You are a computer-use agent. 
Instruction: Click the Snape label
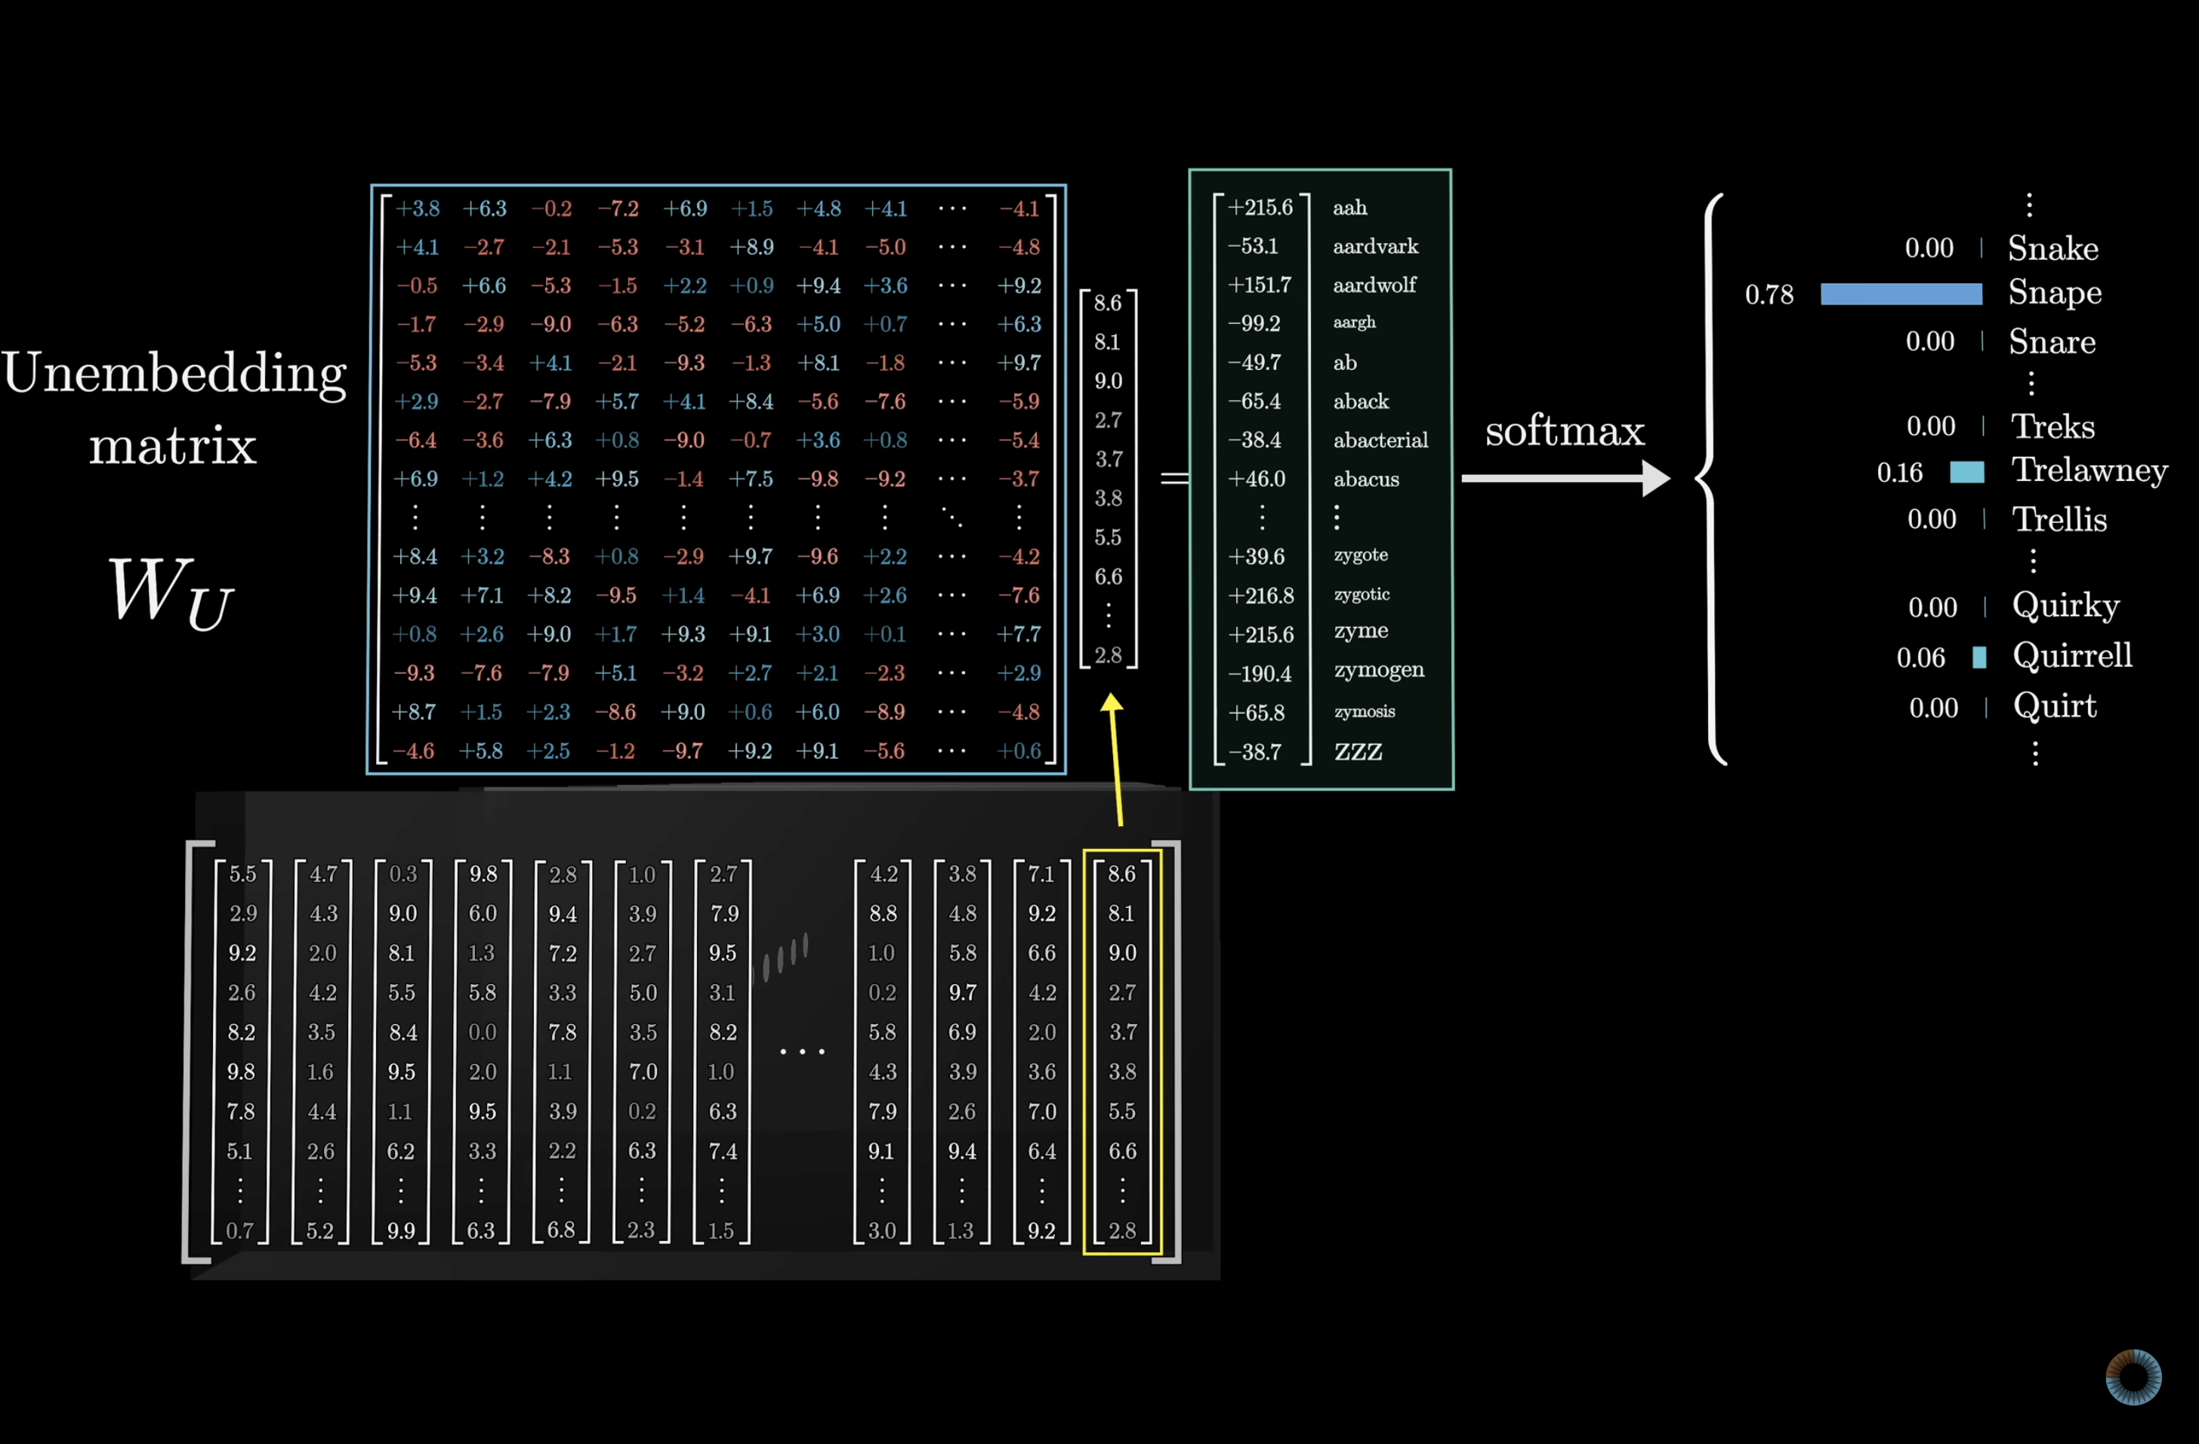[x=2054, y=293]
